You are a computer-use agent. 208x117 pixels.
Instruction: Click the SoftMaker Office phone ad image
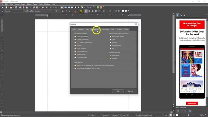pos(192,72)
